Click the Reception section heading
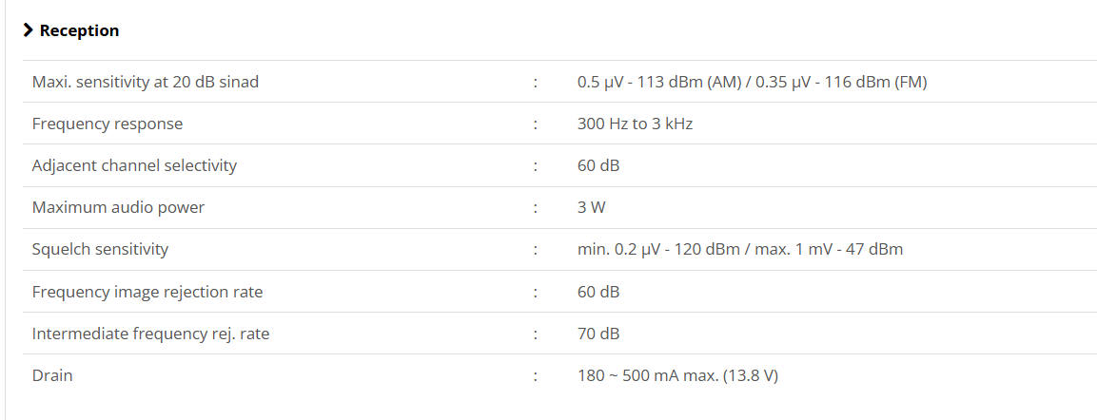The width and height of the screenshot is (1097, 420). point(79,30)
